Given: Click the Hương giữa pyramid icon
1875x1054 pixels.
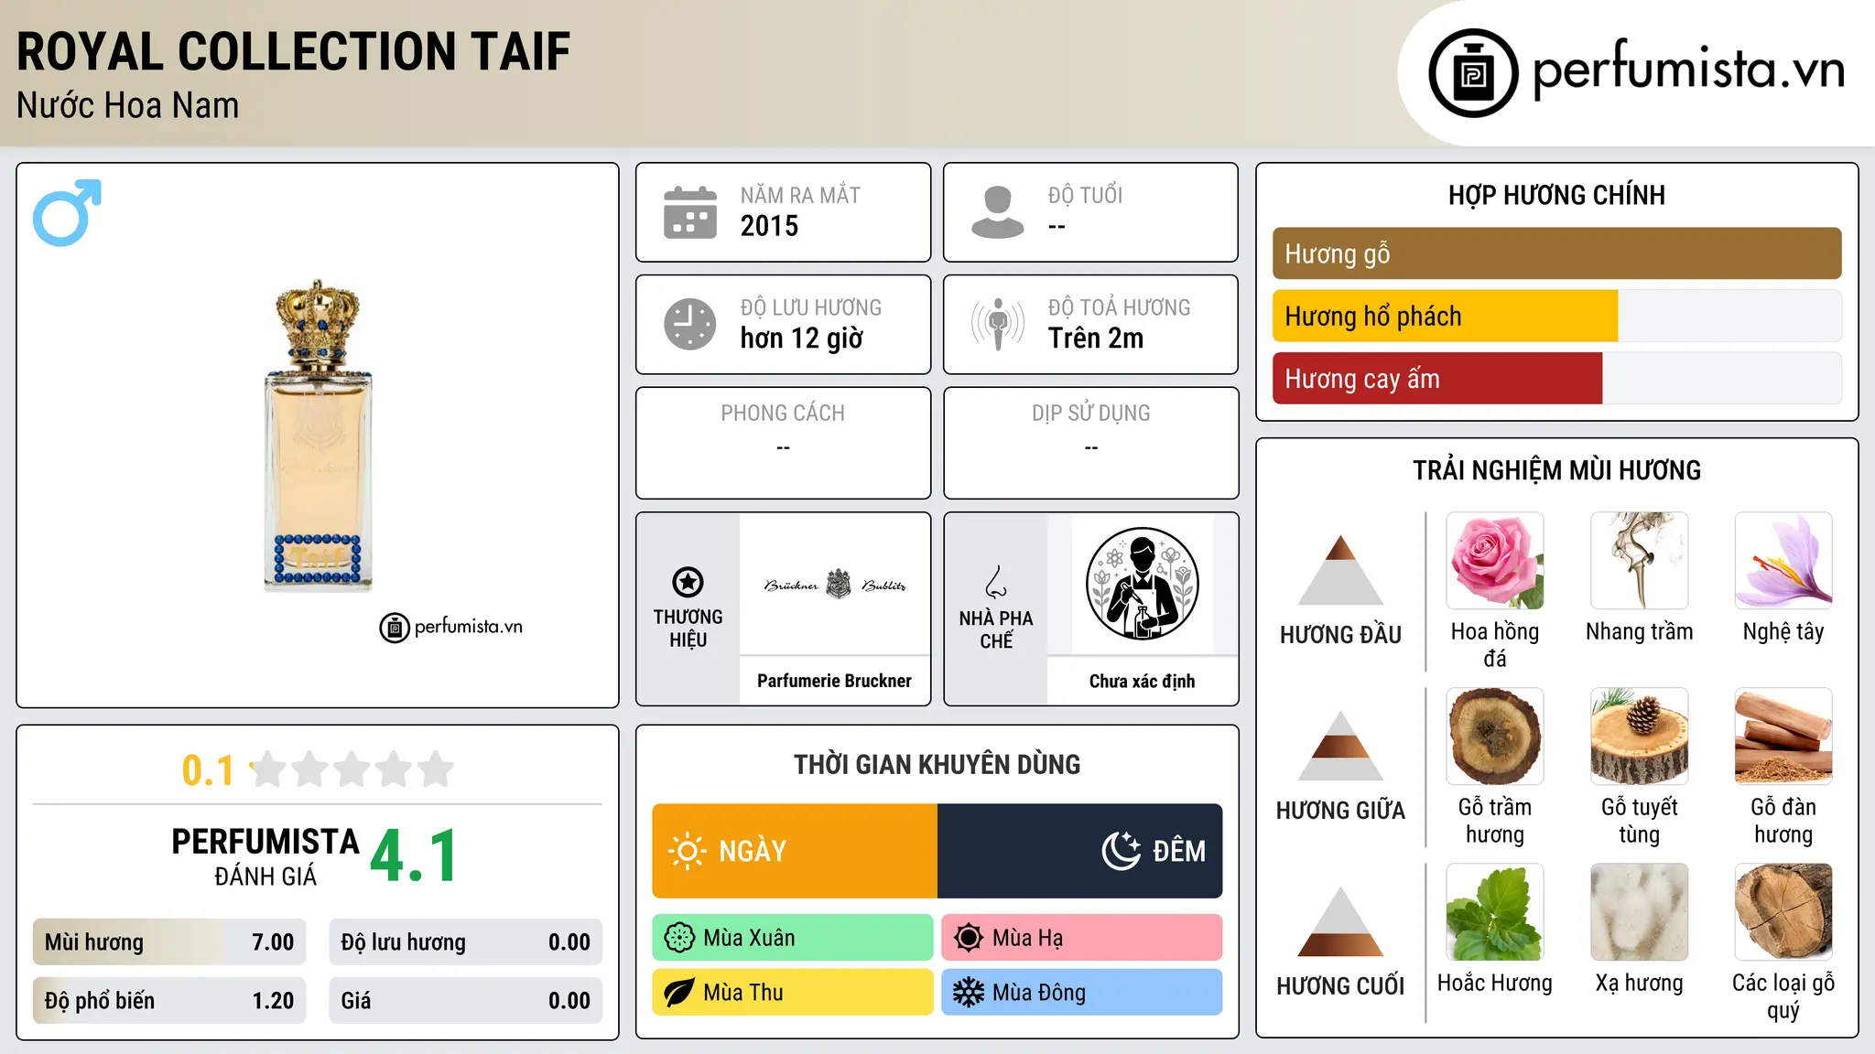Looking at the screenshot, I should pyautogui.click(x=1340, y=747).
